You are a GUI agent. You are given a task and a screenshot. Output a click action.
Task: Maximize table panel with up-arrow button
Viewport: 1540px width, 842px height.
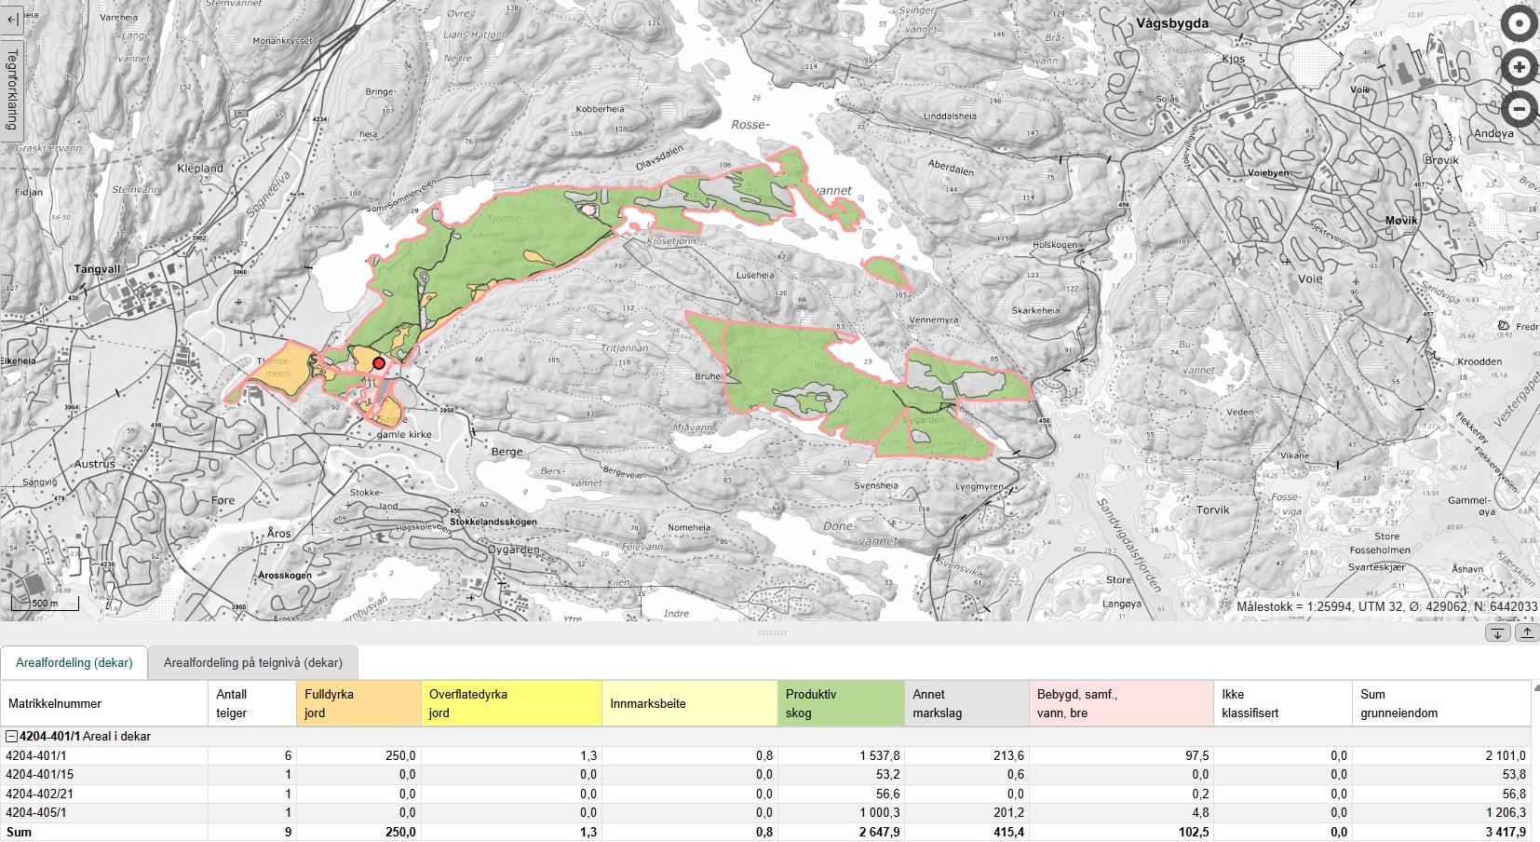click(1527, 633)
